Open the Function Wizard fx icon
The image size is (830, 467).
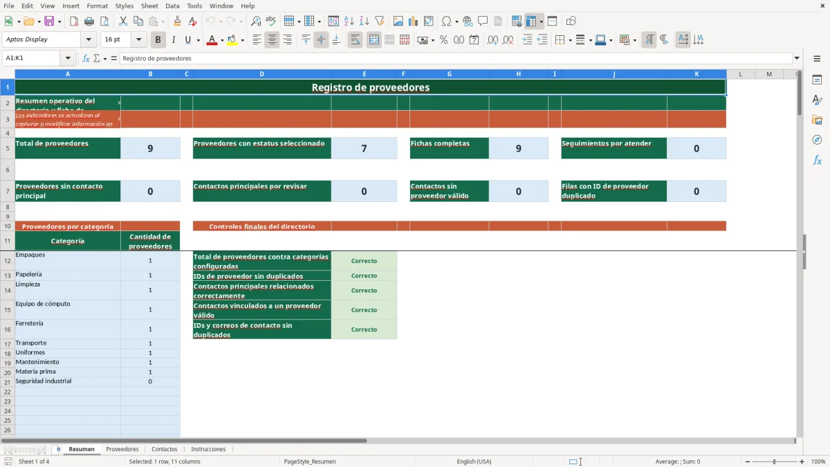click(86, 58)
